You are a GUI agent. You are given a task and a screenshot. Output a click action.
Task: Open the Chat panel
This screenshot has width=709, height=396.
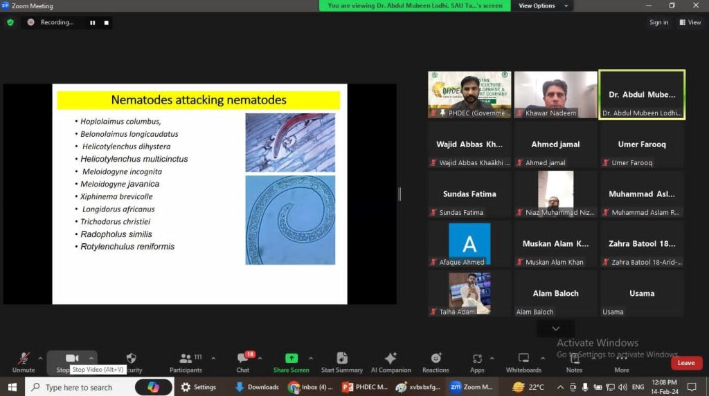click(x=242, y=361)
